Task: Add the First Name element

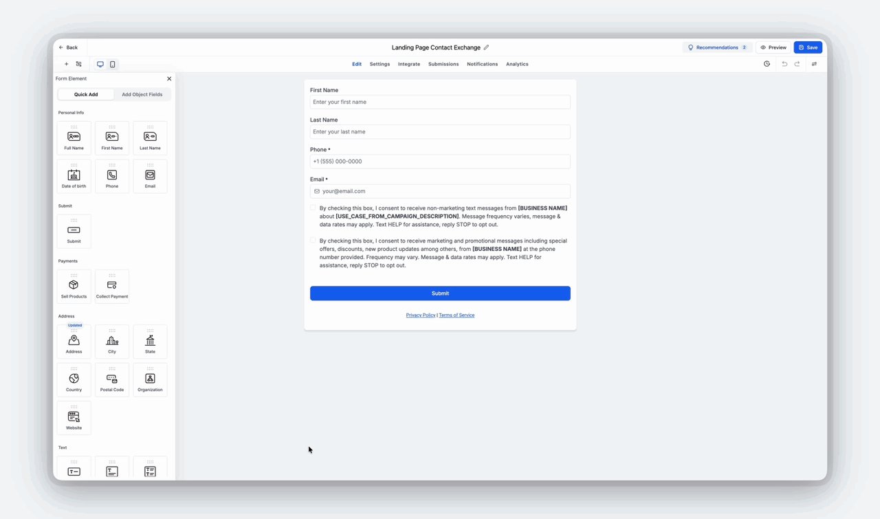Action: [x=112, y=138]
